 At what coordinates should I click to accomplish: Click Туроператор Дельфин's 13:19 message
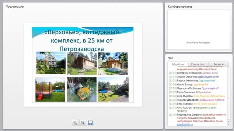(x=197, y=120)
